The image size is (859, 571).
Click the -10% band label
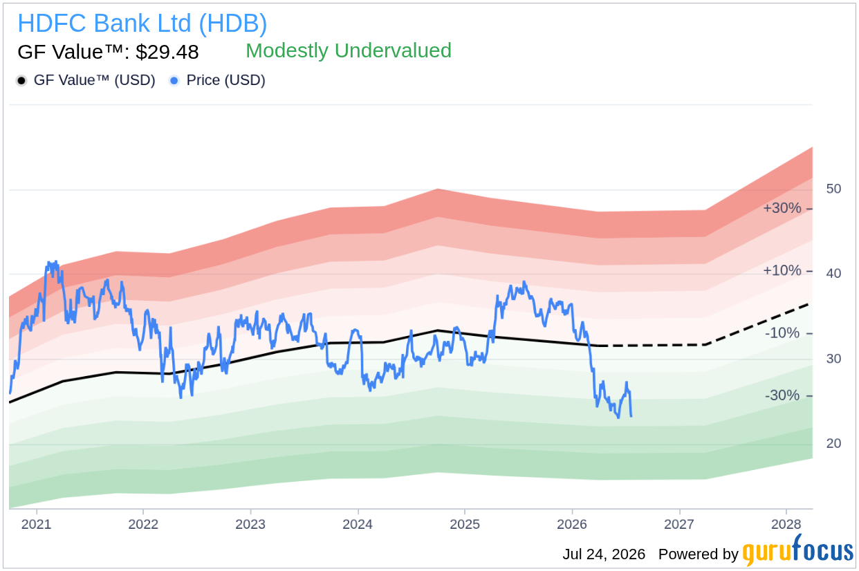(783, 333)
